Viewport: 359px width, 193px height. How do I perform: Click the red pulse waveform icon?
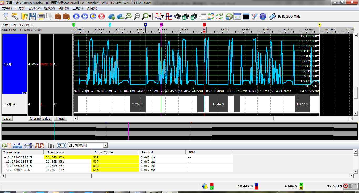pyautogui.click(x=40, y=145)
